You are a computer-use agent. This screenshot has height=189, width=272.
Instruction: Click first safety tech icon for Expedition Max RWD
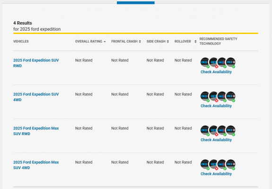pos(205,130)
